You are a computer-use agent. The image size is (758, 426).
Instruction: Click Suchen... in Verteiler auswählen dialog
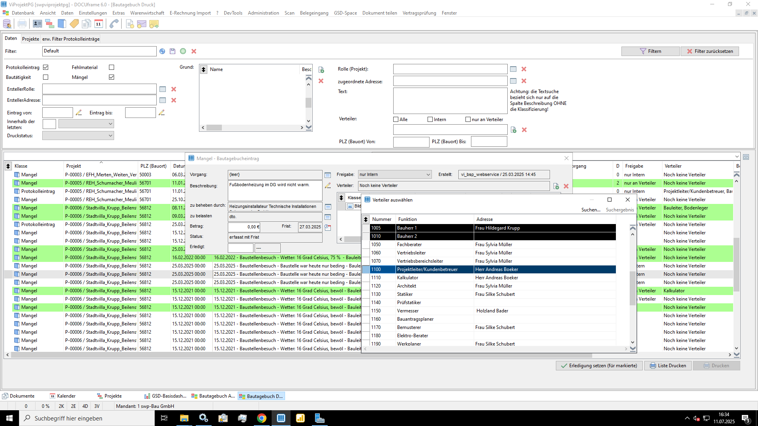point(591,210)
